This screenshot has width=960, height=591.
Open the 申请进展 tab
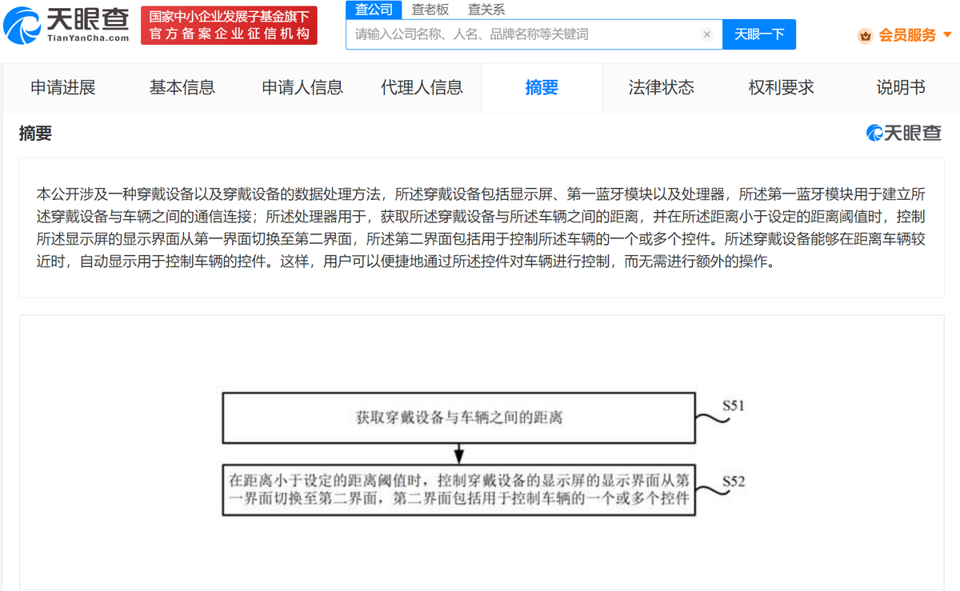coord(62,88)
